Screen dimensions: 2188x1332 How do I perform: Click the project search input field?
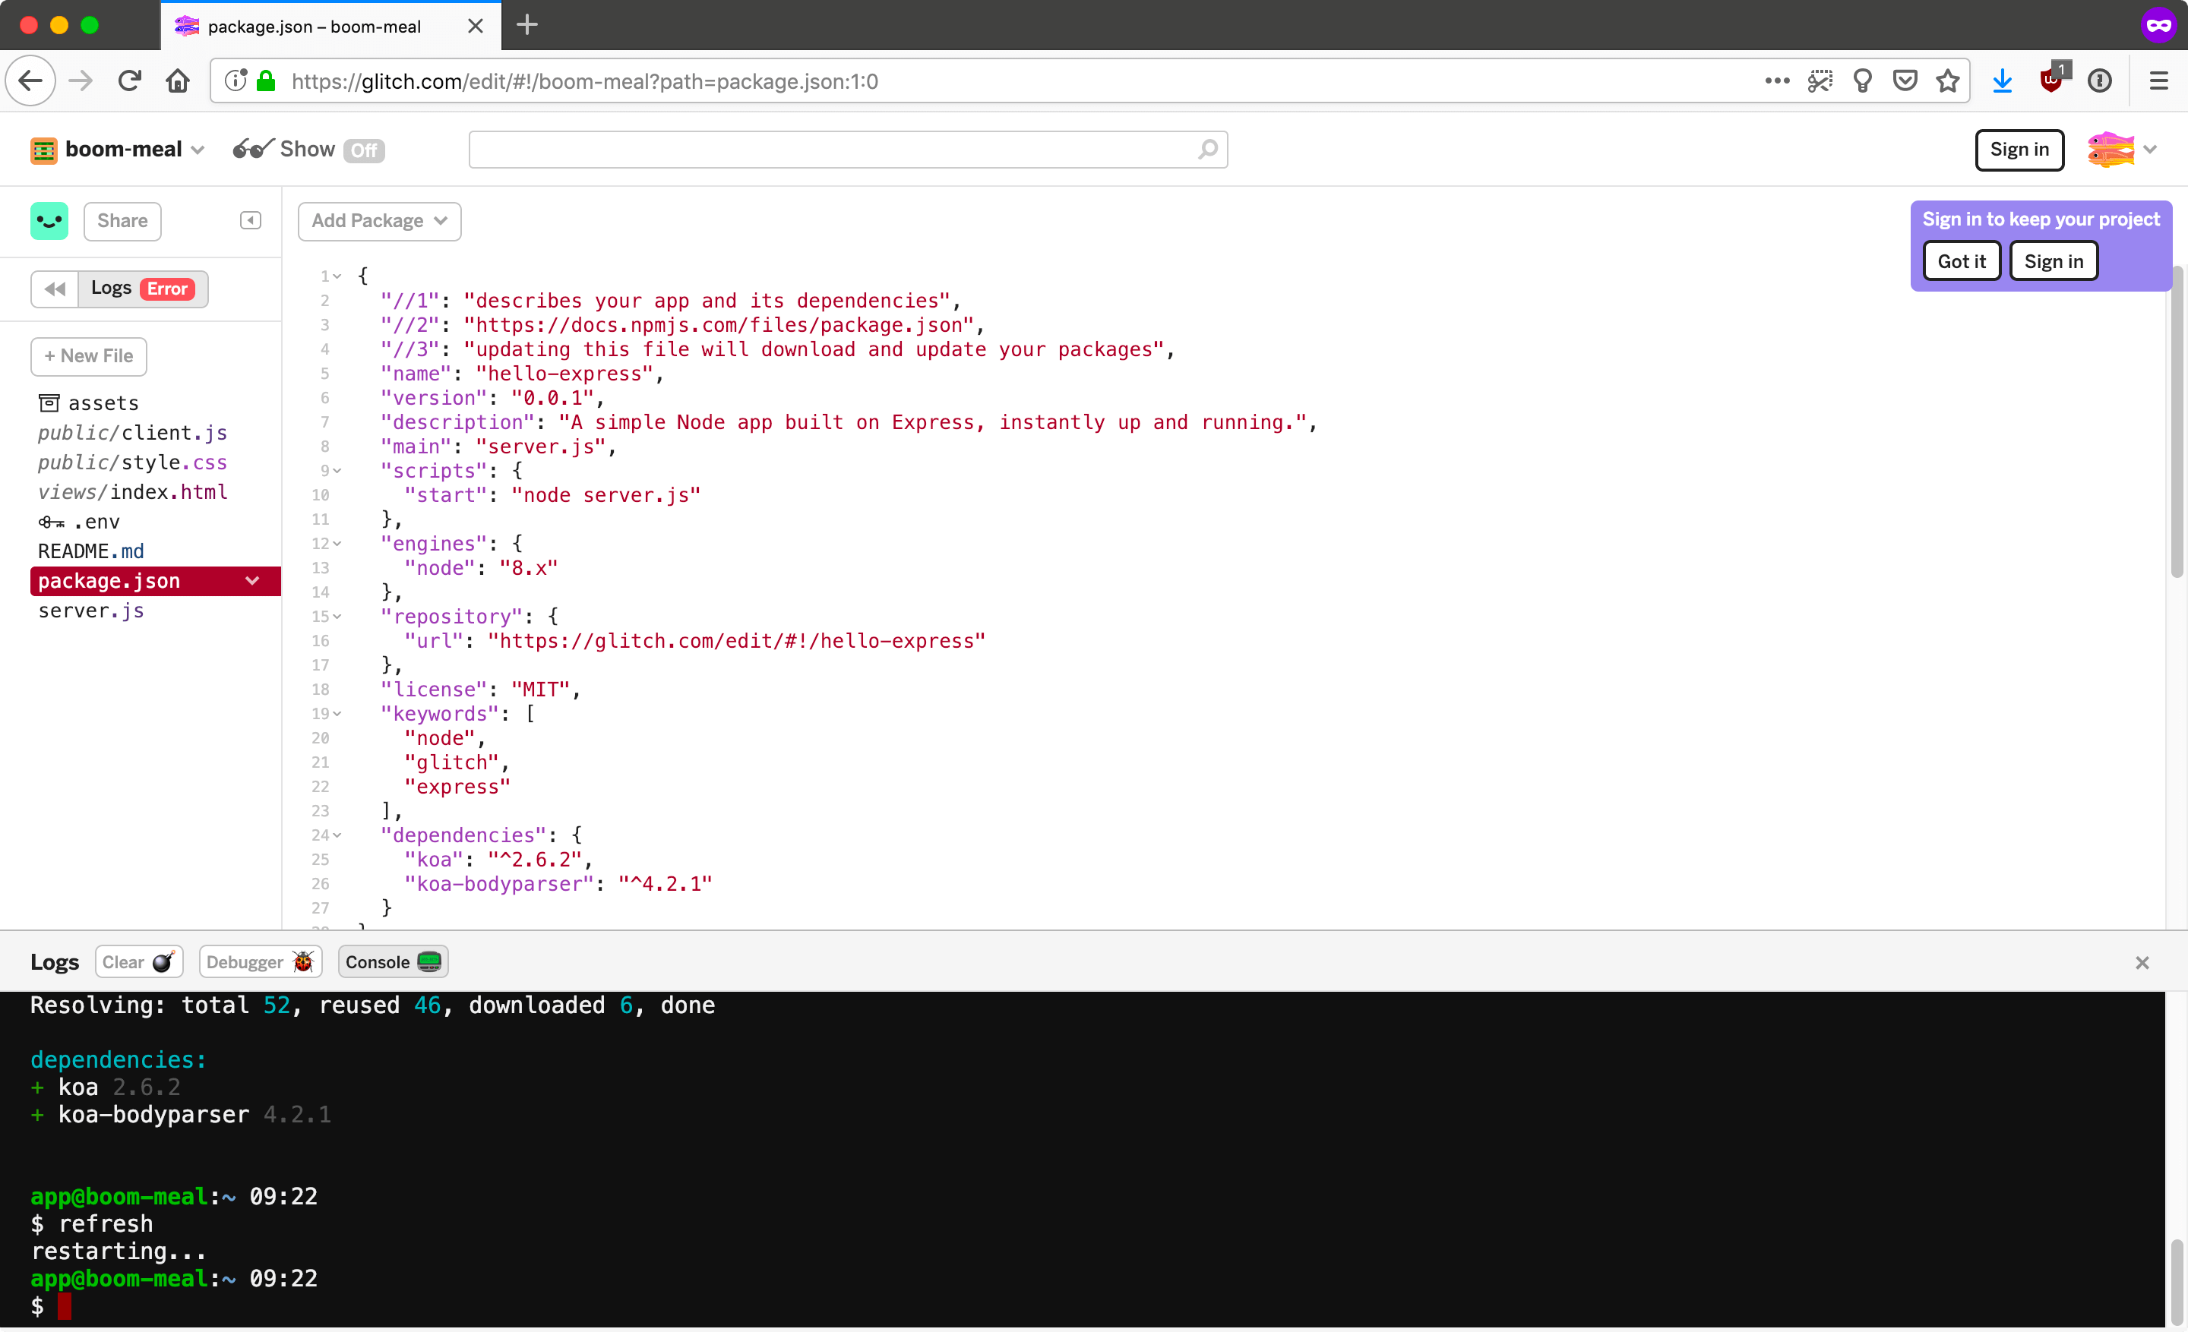848,149
